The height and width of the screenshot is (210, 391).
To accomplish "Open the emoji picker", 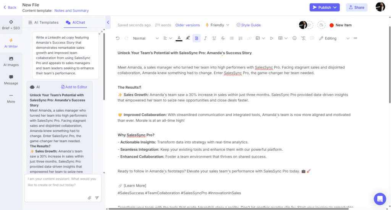I will [294, 38].
